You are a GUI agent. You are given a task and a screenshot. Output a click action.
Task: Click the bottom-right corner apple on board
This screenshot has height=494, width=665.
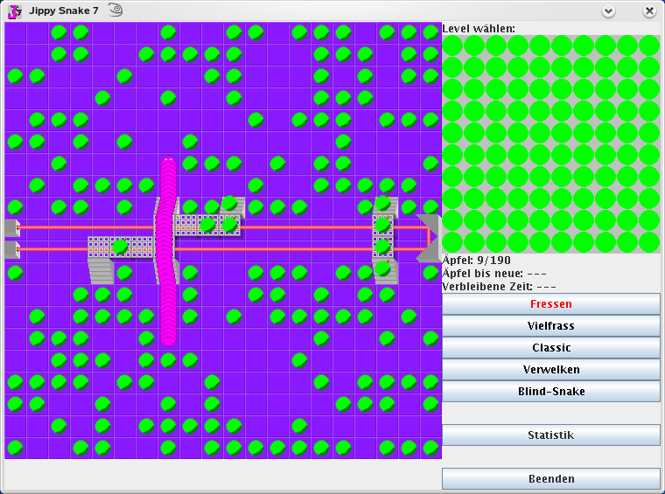tap(430, 448)
